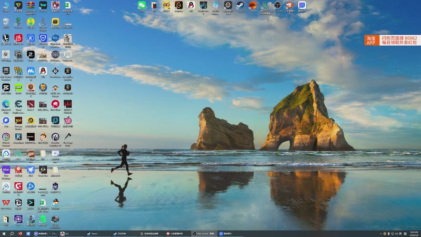Launch Kugou Music blue K icon

[31, 38]
